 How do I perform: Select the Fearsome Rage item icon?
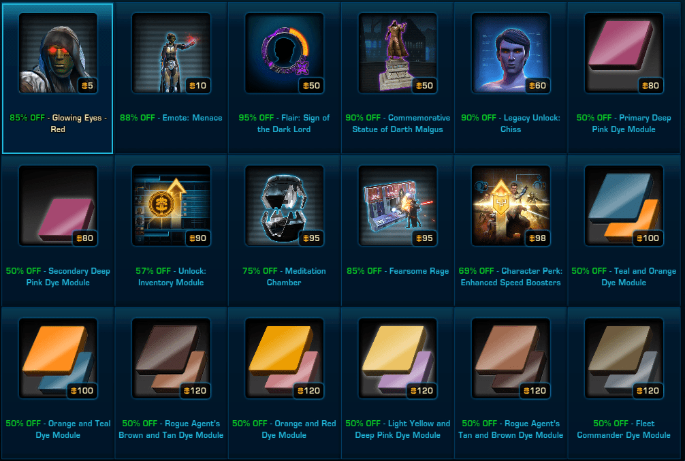tap(397, 206)
